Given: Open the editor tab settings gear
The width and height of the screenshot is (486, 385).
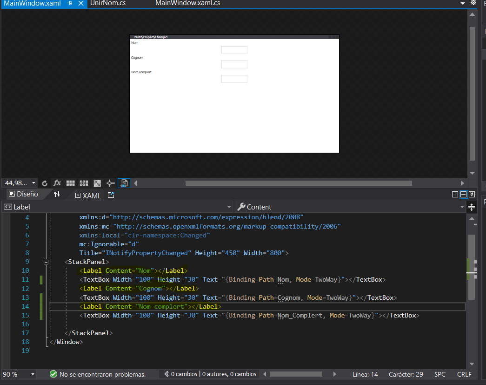Looking at the screenshot, I should coord(473,3).
